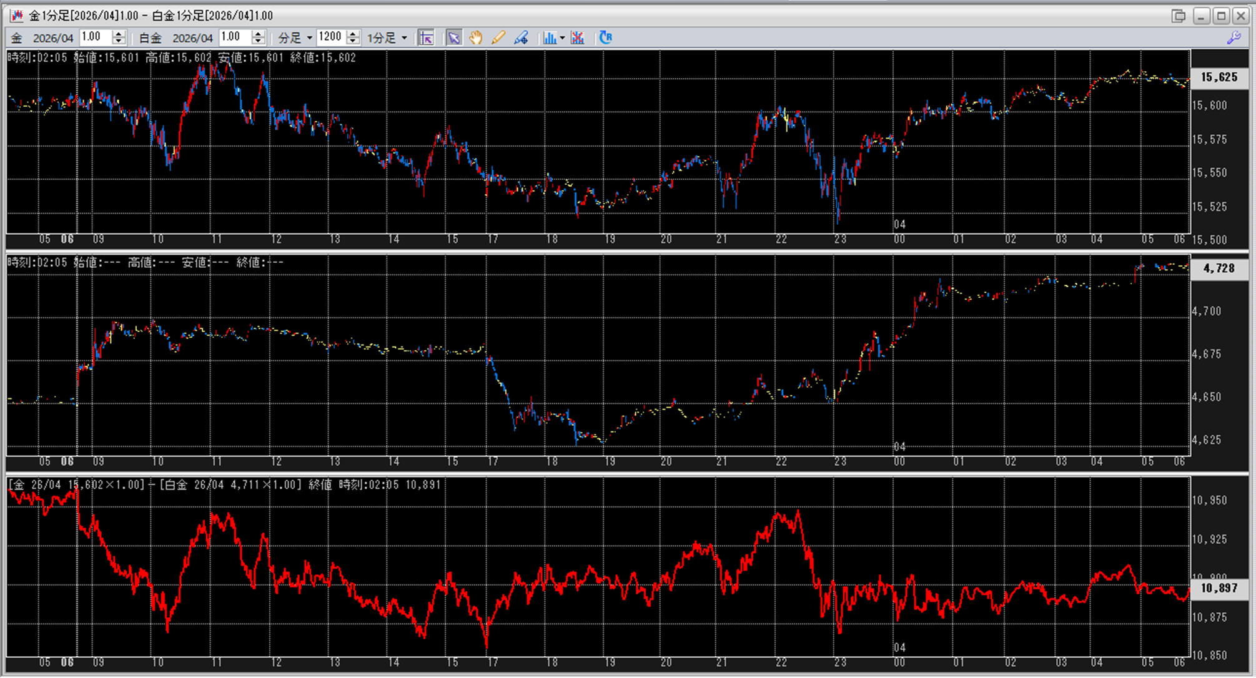Viewport: 1256px width, 678px height.
Task: Select the arrow pointer cursor tool
Action: (x=454, y=38)
